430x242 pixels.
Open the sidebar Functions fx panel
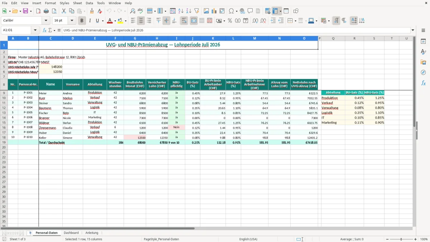pos(423,83)
